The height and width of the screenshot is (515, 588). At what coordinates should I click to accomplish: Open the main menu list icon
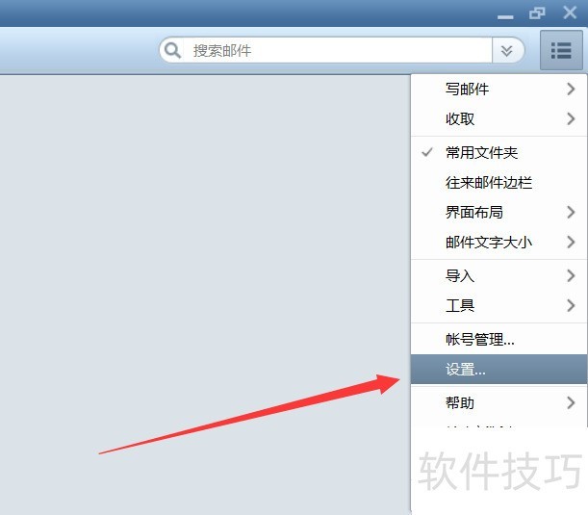coord(561,50)
